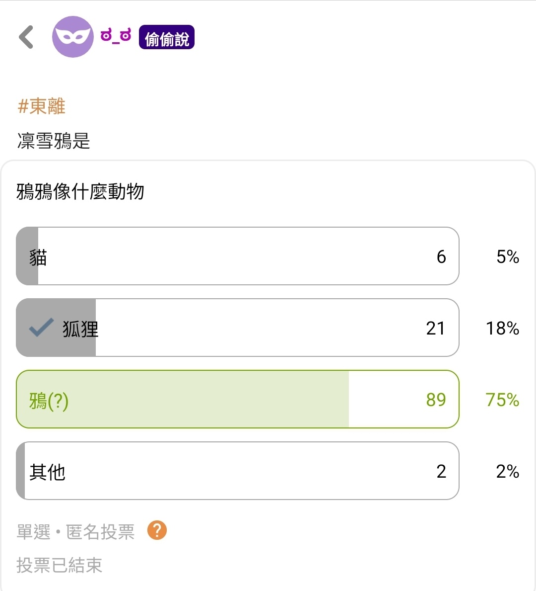This screenshot has height=591, width=536.
Task: Click the 18% result percentage
Action: [502, 328]
